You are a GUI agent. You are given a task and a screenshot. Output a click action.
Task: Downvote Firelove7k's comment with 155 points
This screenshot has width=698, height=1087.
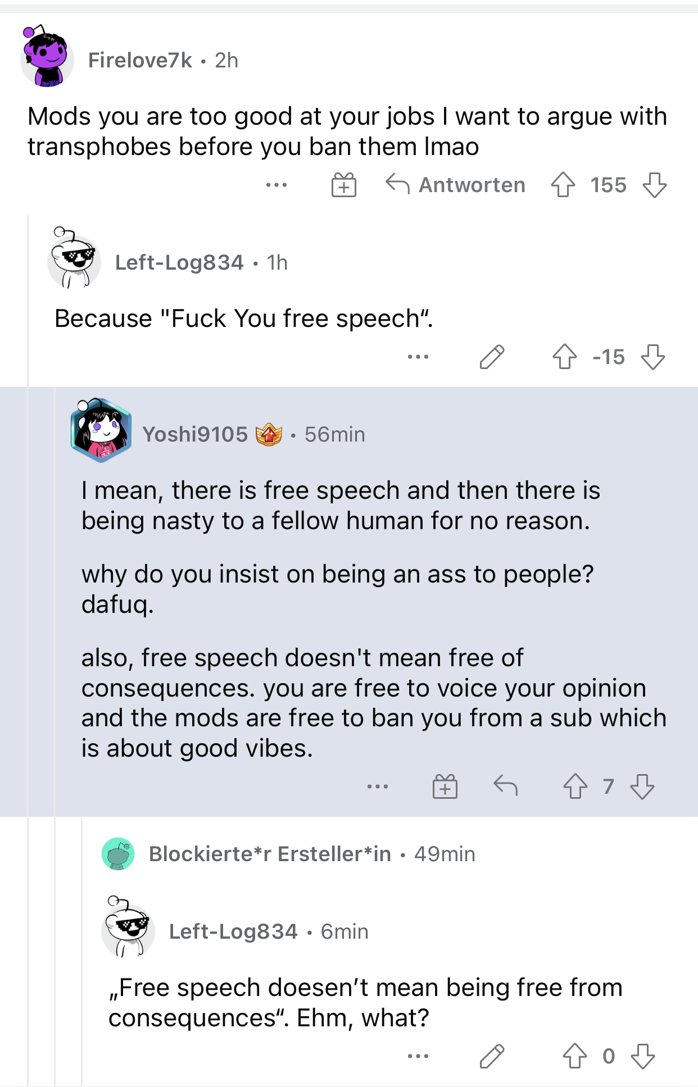(x=654, y=185)
